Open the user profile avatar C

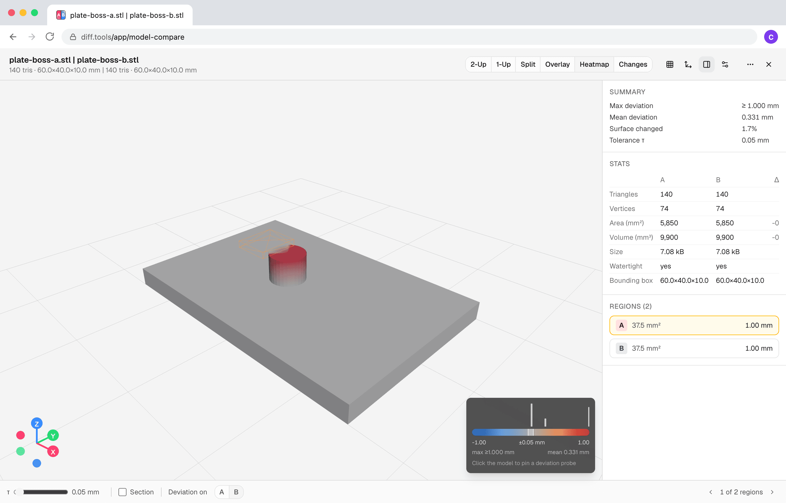click(x=771, y=37)
